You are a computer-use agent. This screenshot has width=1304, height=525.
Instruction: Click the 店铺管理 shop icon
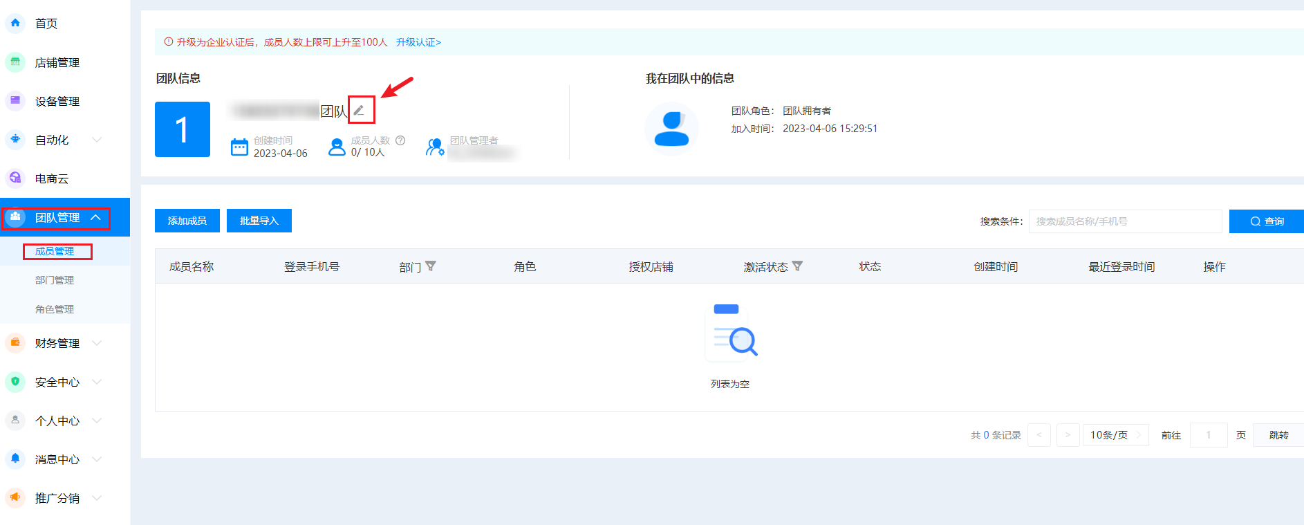click(x=15, y=62)
